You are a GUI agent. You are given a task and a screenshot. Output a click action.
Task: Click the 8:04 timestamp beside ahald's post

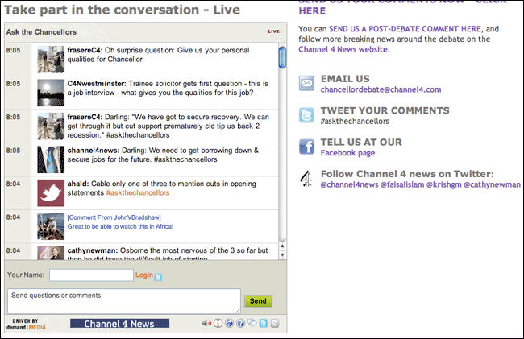coord(13,184)
